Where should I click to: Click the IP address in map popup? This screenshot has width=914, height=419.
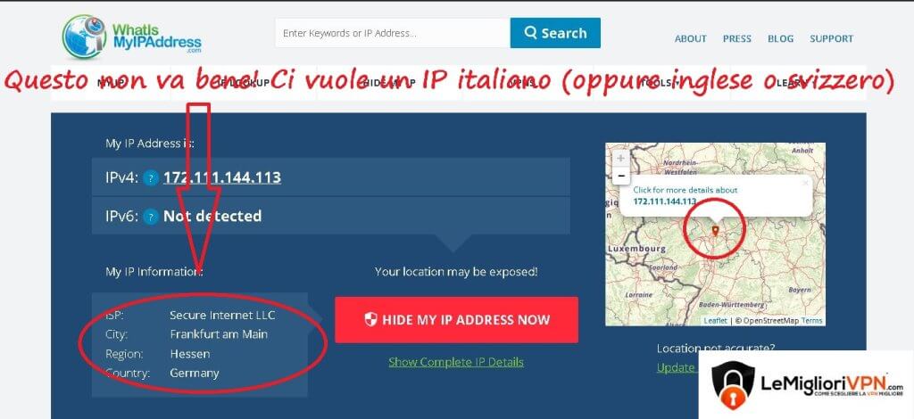click(665, 201)
